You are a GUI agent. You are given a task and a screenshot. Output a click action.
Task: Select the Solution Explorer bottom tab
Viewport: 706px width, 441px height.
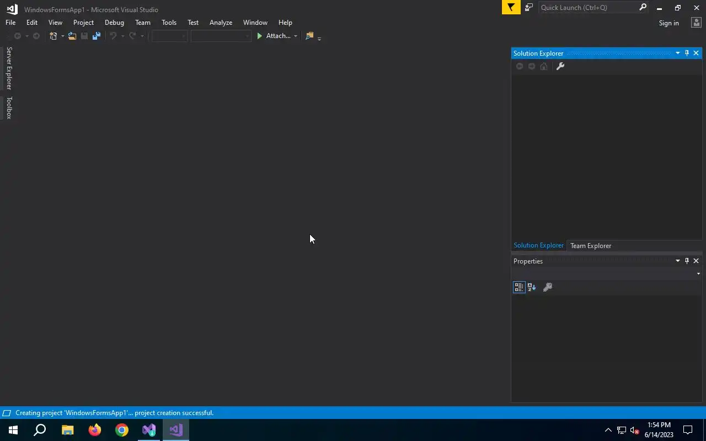tap(538, 245)
